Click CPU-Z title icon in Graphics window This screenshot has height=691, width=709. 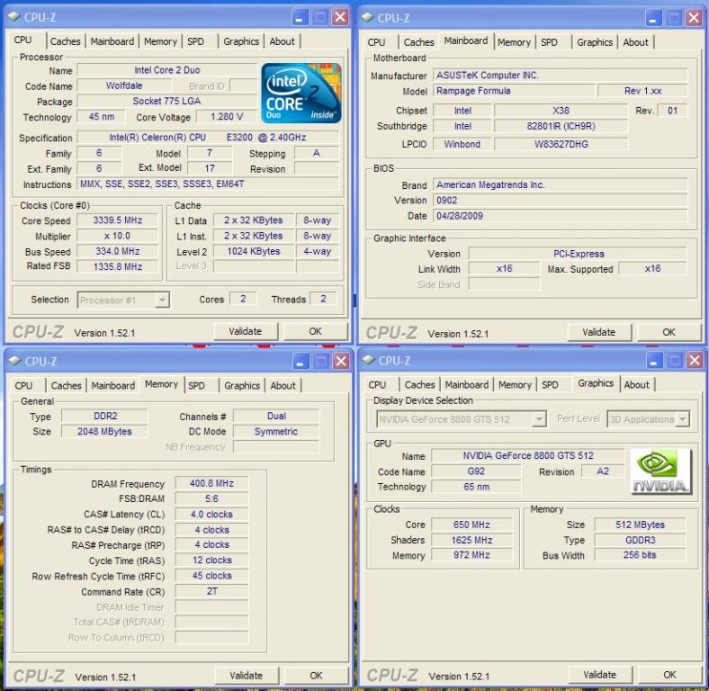369,360
